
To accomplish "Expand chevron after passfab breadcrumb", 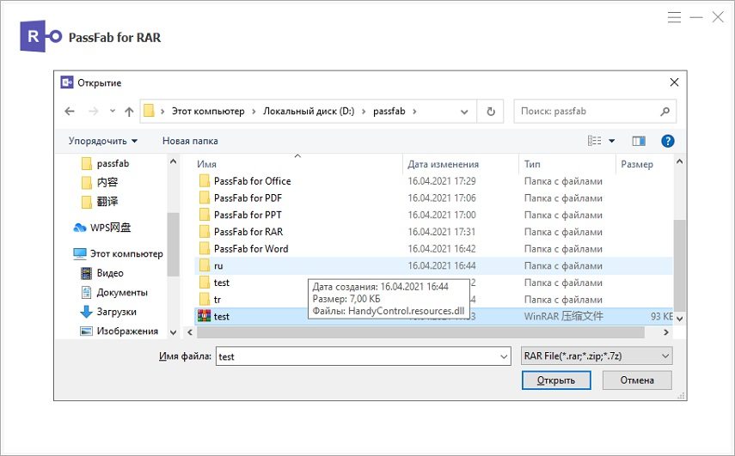I will pyautogui.click(x=415, y=112).
